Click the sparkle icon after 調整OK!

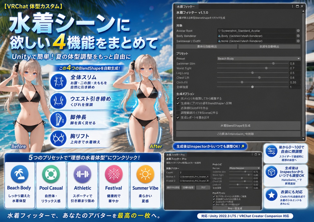(243, 146)
